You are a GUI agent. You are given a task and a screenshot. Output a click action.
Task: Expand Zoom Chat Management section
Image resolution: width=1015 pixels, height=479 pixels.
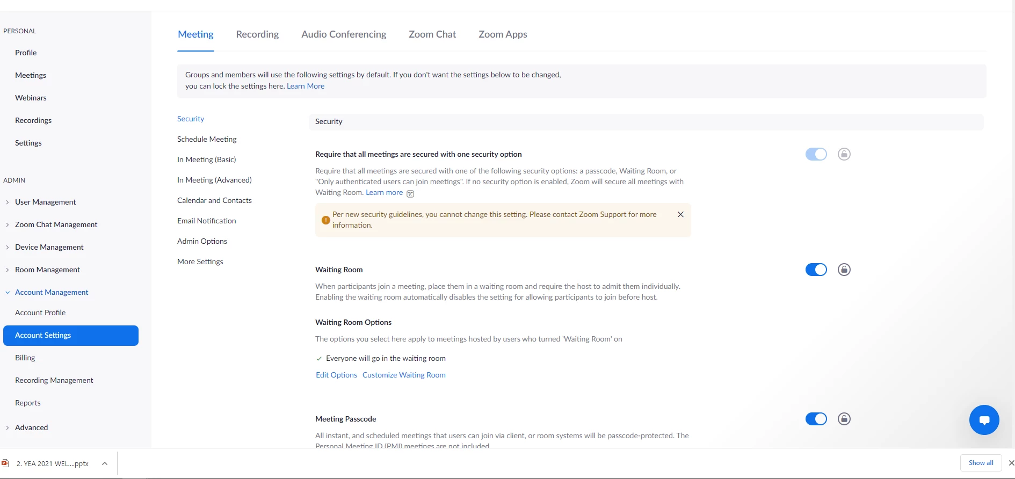point(56,224)
